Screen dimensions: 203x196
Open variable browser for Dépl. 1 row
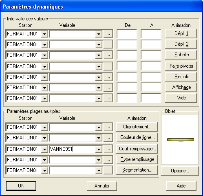pos(108,34)
